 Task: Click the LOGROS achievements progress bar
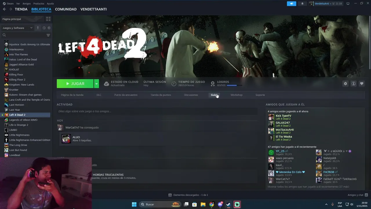(234, 85)
